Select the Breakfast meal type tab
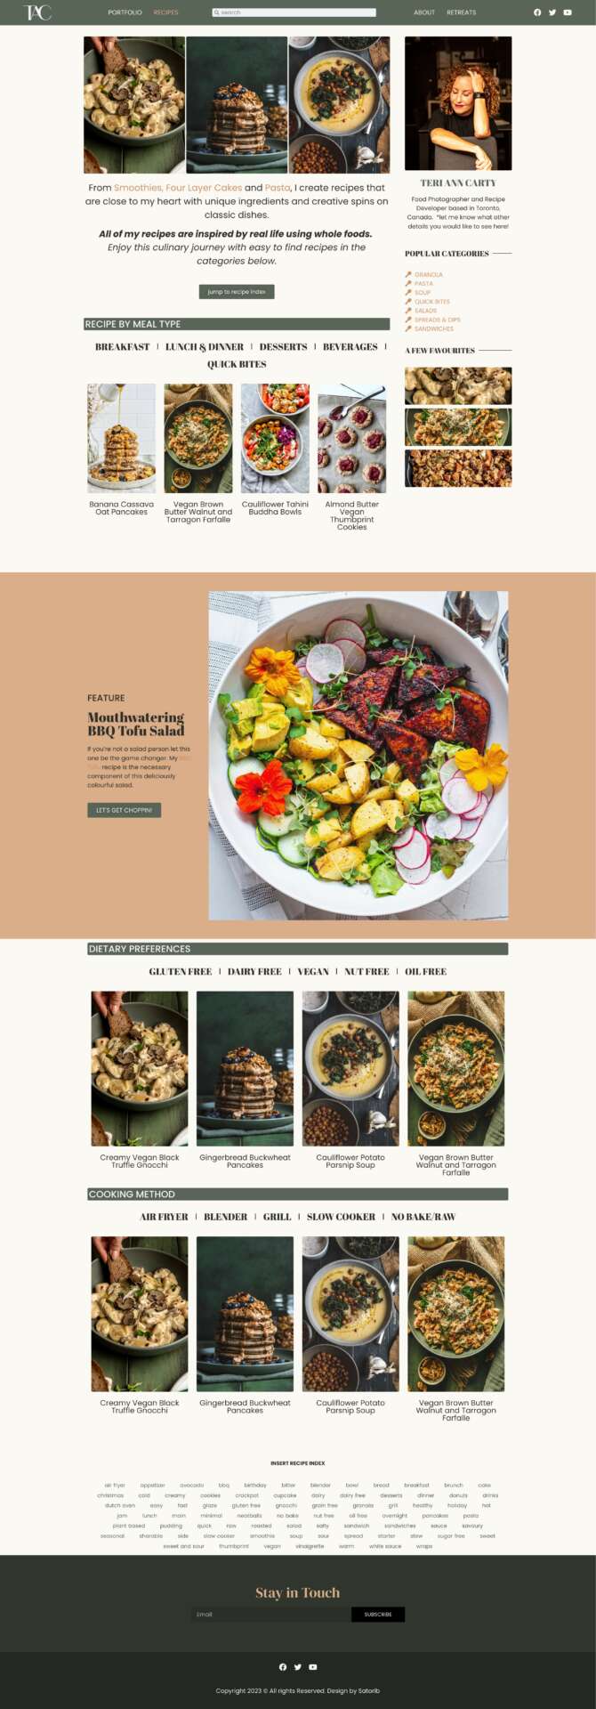This screenshot has height=1709, width=596. tap(123, 347)
